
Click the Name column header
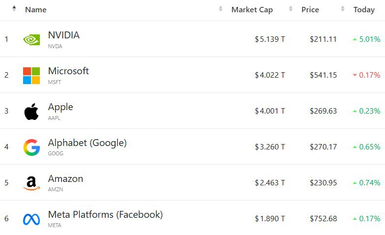click(35, 10)
